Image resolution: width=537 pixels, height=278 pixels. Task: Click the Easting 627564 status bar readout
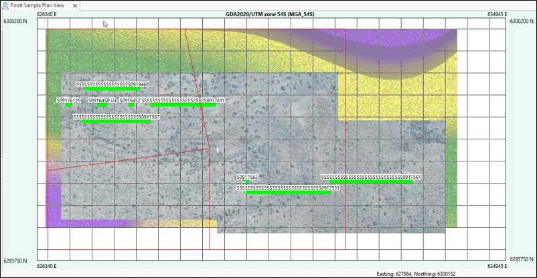coord(394,274)
